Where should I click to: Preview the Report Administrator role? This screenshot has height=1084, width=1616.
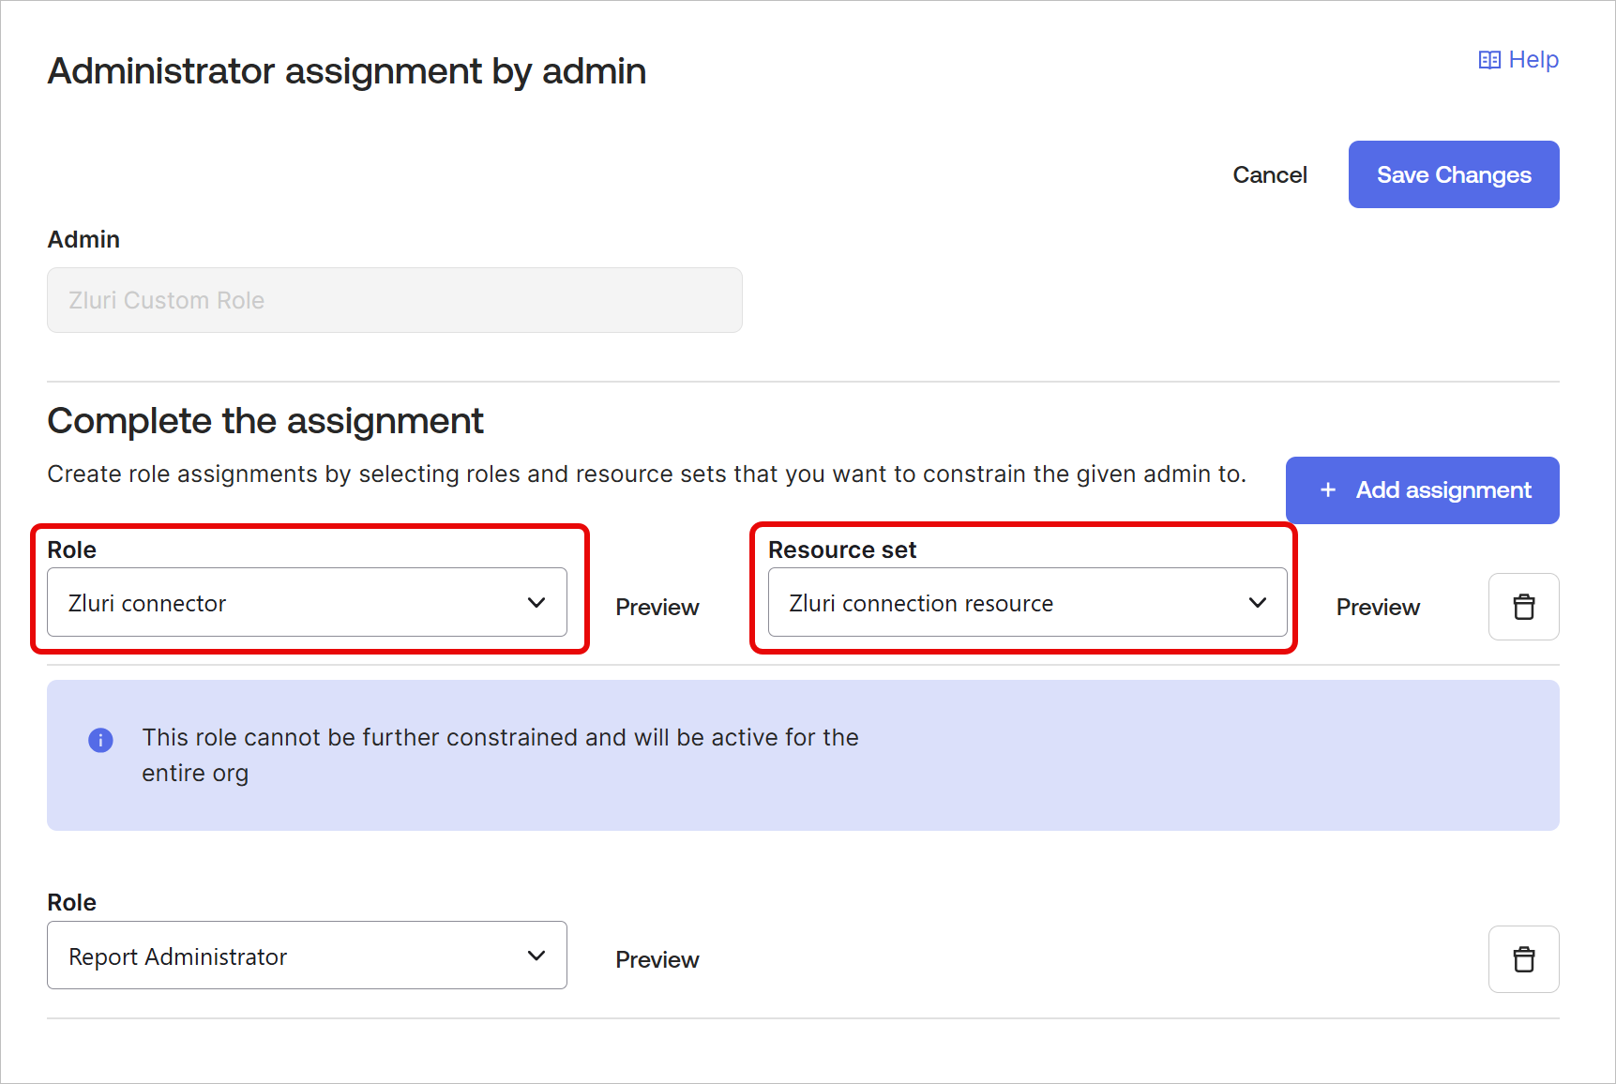(657, 960)
